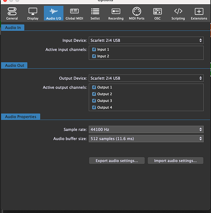
Task: Disable the Output 3 channel checkbox
Action: coord(94,101)
